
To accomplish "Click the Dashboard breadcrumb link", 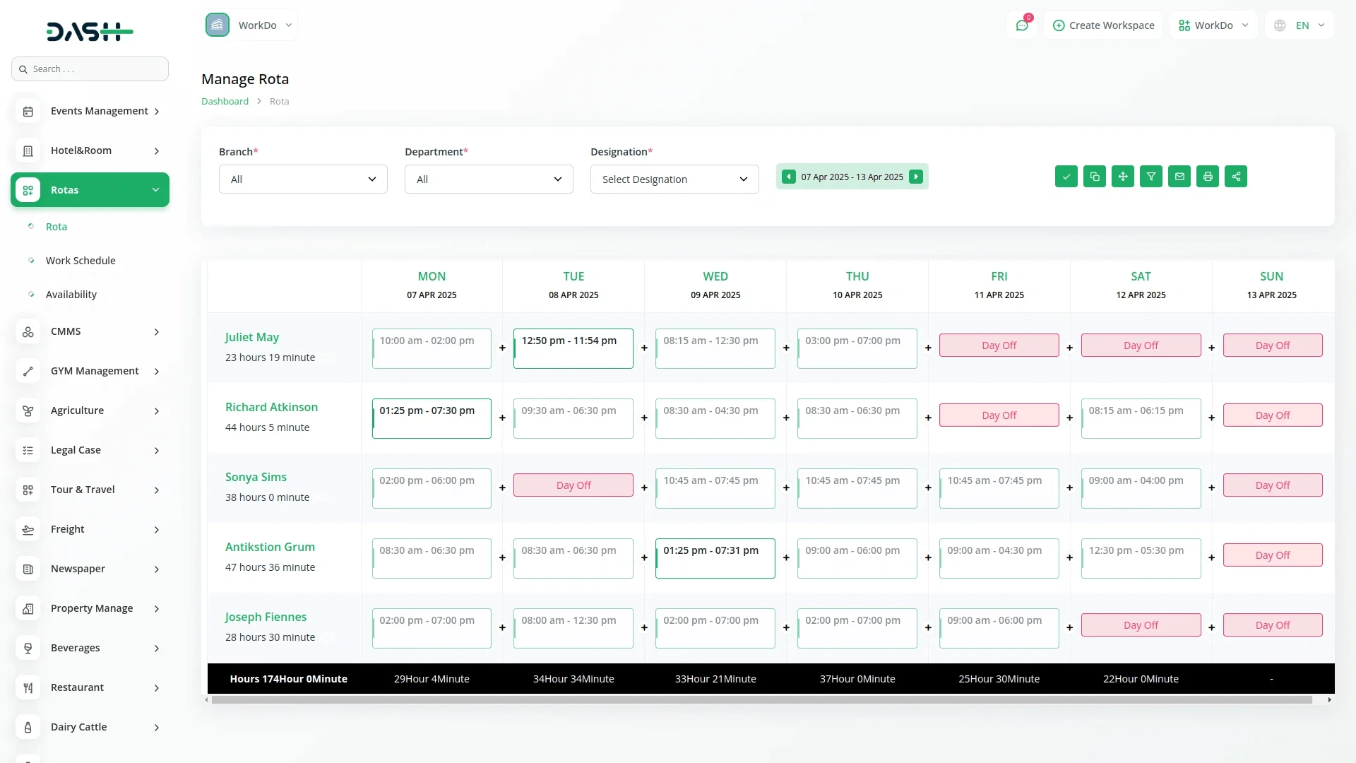I will click(225, 102).
